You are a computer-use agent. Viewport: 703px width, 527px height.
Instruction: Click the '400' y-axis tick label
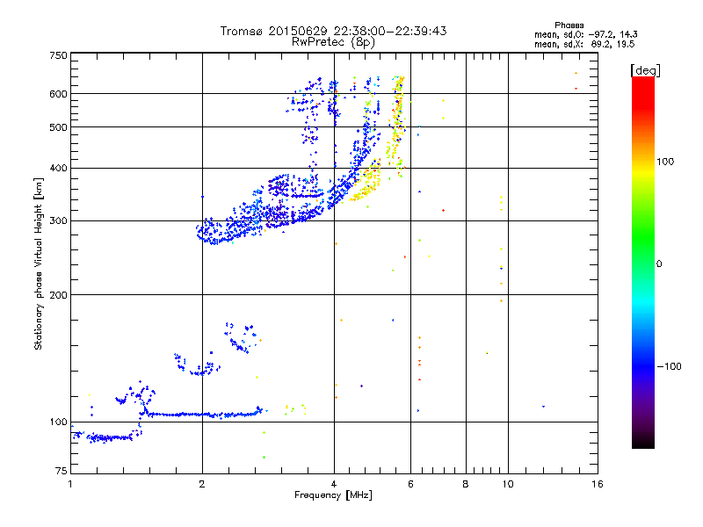click(x=58, y=169)
